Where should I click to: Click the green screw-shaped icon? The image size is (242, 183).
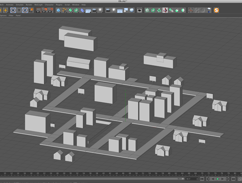tap(171, 10)
